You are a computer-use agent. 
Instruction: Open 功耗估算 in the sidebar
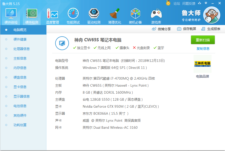23,125
